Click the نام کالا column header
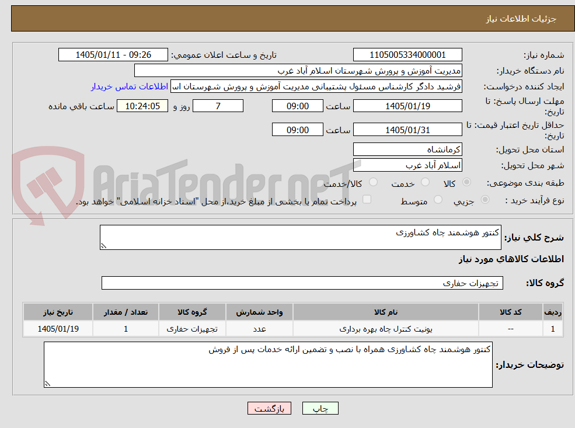This screenshot has height=428, width=575. 386,312
